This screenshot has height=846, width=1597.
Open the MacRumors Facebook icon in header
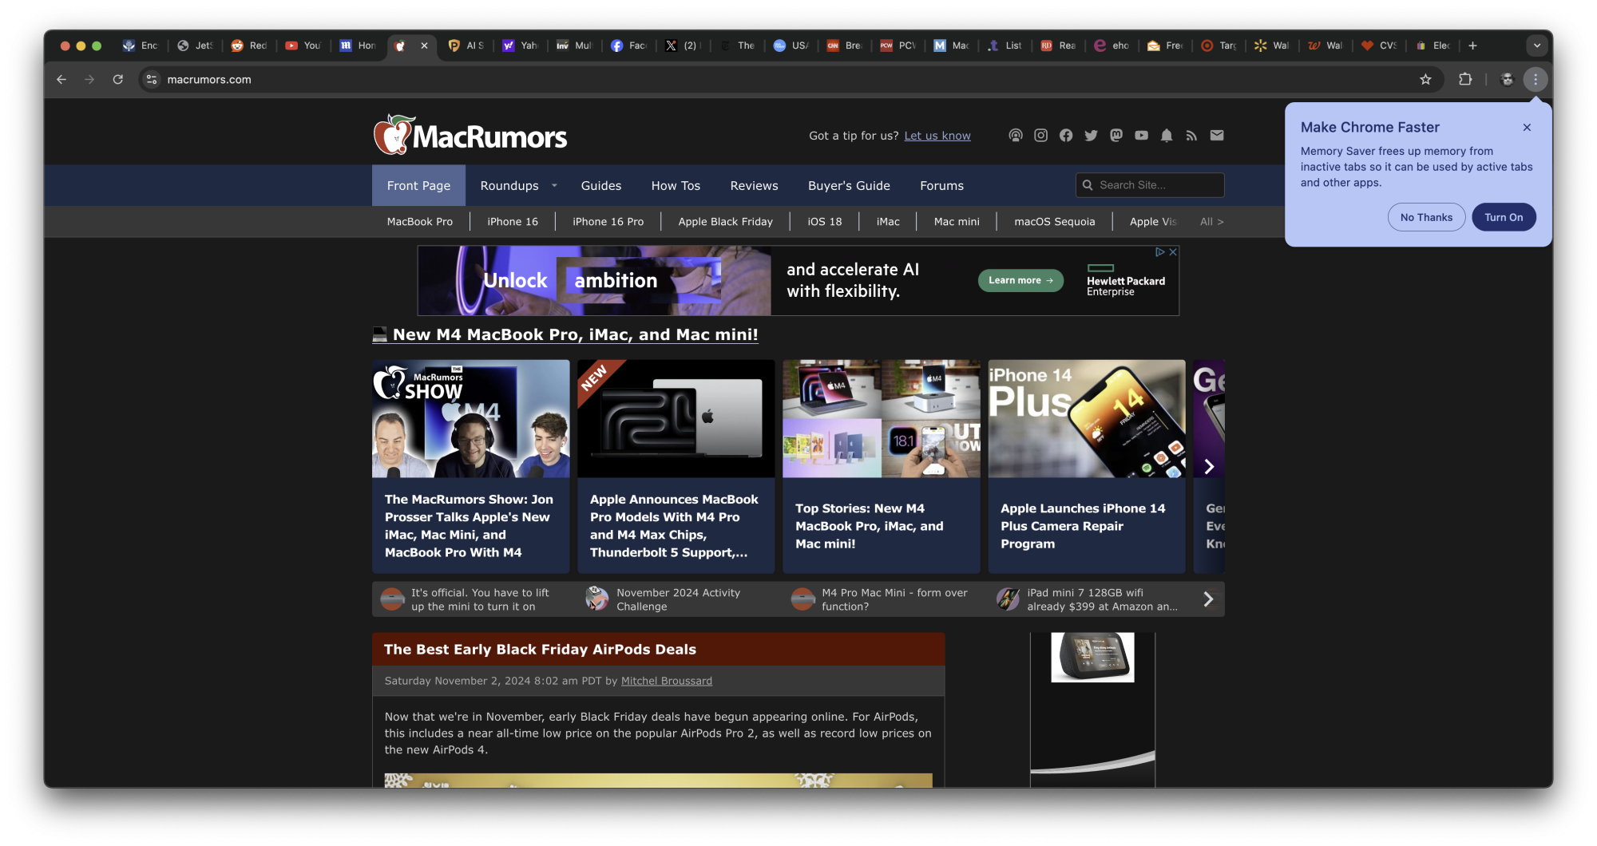[x=1066, y=136]
